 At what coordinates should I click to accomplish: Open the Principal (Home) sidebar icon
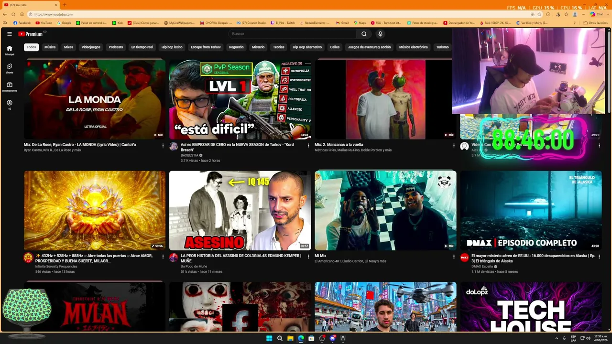click(9, 50)
